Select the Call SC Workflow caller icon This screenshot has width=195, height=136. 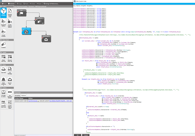tap(3, 12)
